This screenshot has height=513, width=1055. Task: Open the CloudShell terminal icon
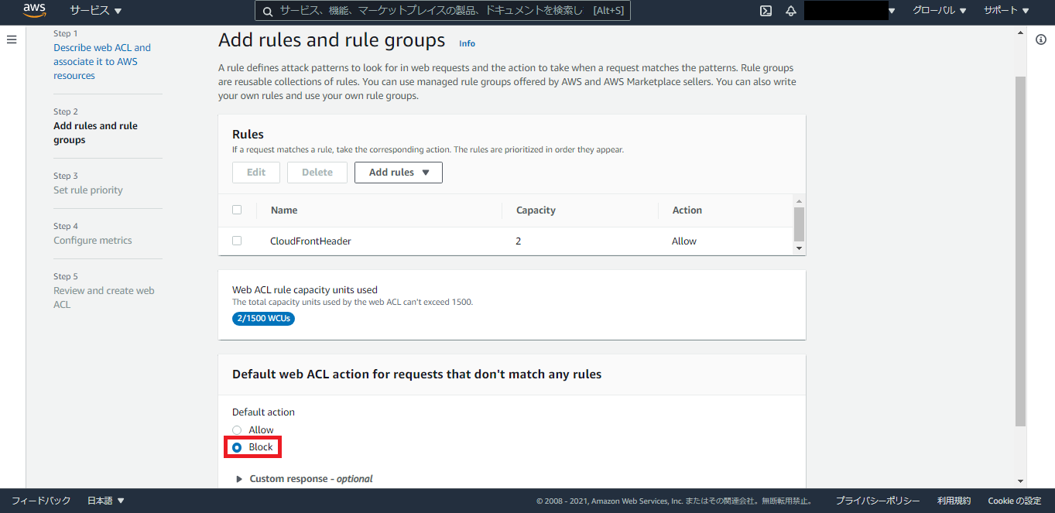pos(766,11)
